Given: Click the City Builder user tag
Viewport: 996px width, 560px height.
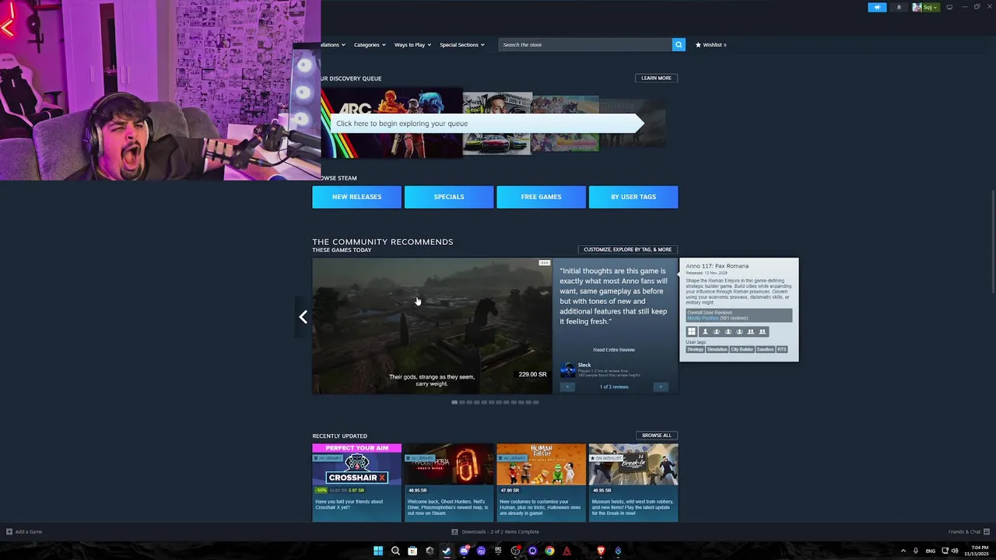Looking at the screenshot, I should tap(742, 349).
